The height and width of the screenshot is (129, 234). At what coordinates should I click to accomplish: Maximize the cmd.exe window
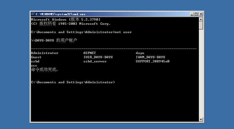point(196,14)
